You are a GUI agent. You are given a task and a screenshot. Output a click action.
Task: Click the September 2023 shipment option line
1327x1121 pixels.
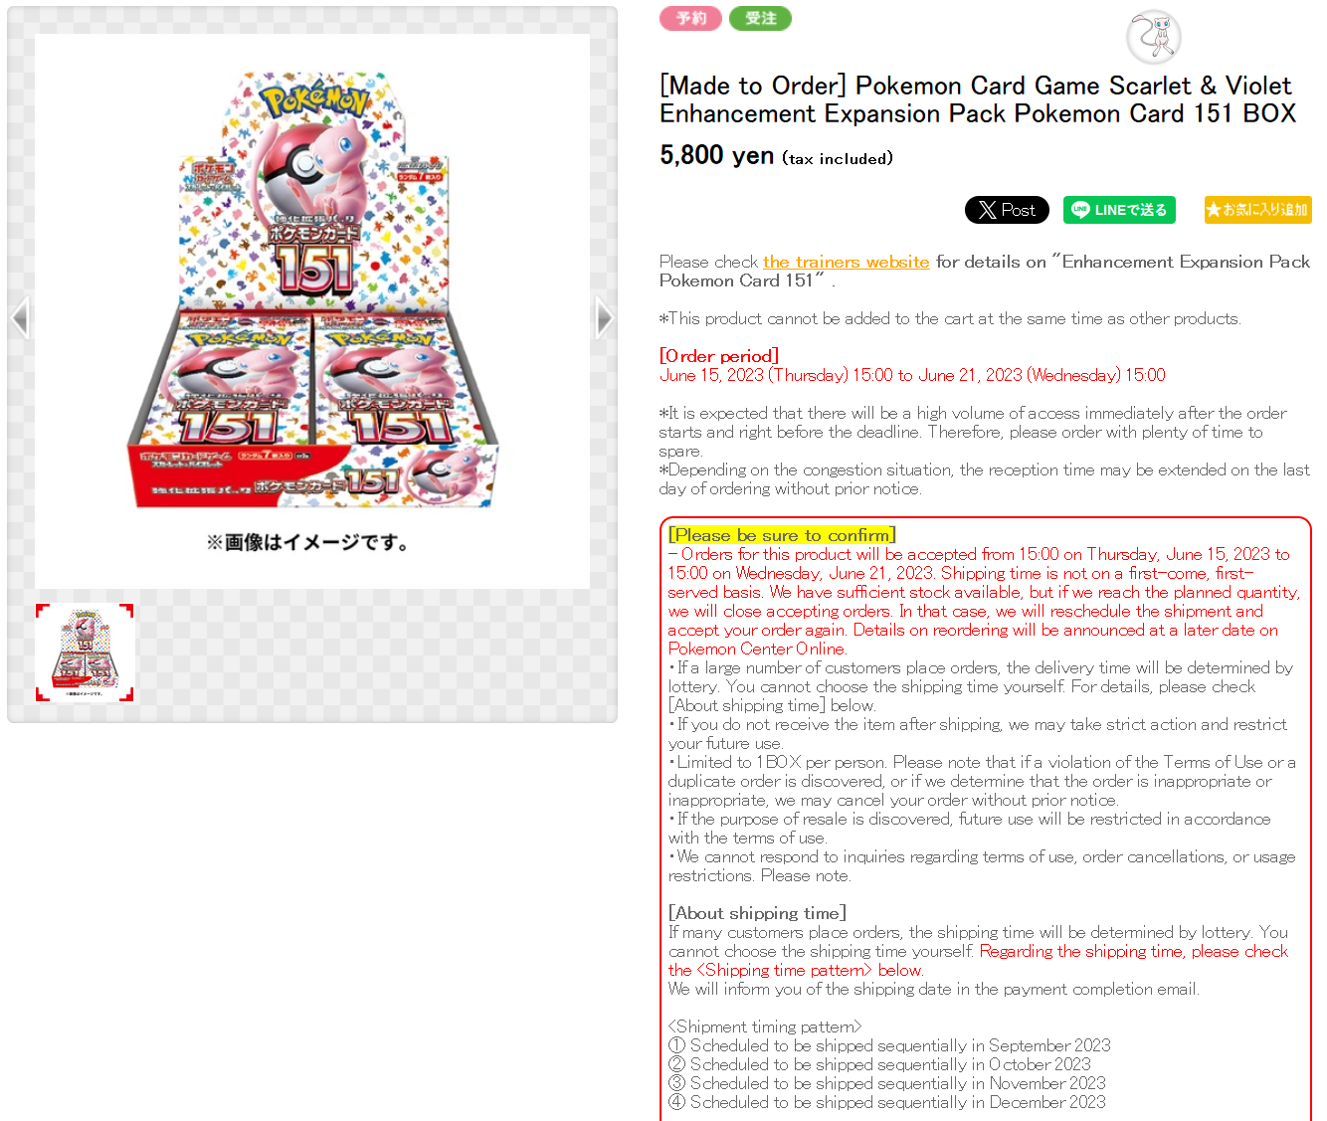(x=889, y=1045)
